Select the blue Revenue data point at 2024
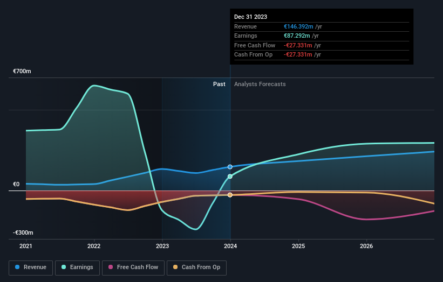The image size is (443, 282). [x=230, y=167]
